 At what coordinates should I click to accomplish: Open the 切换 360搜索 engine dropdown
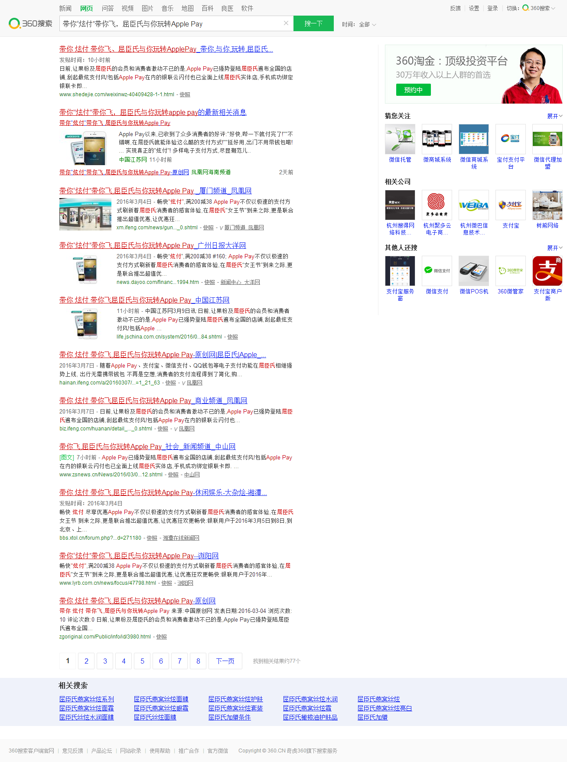(x=531, y=8)
